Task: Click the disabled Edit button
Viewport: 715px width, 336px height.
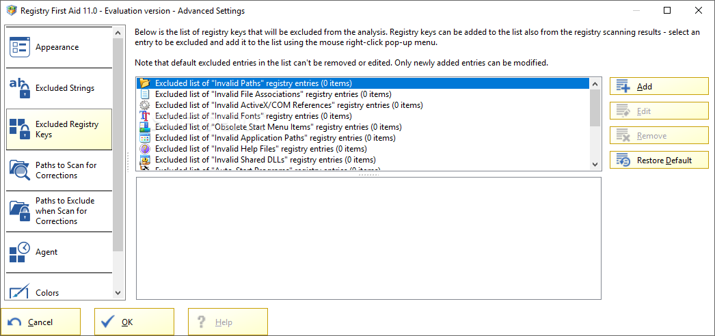Action: [x=659, y=111]
